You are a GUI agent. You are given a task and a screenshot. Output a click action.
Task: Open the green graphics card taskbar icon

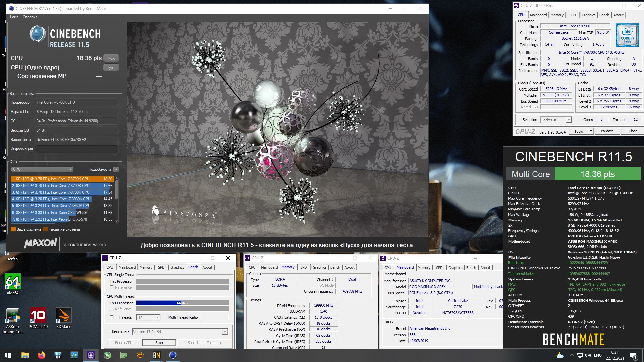coord(123,355)
